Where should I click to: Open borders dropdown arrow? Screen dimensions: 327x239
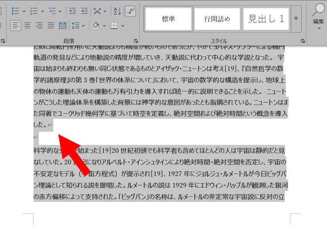tap(123, 26)
